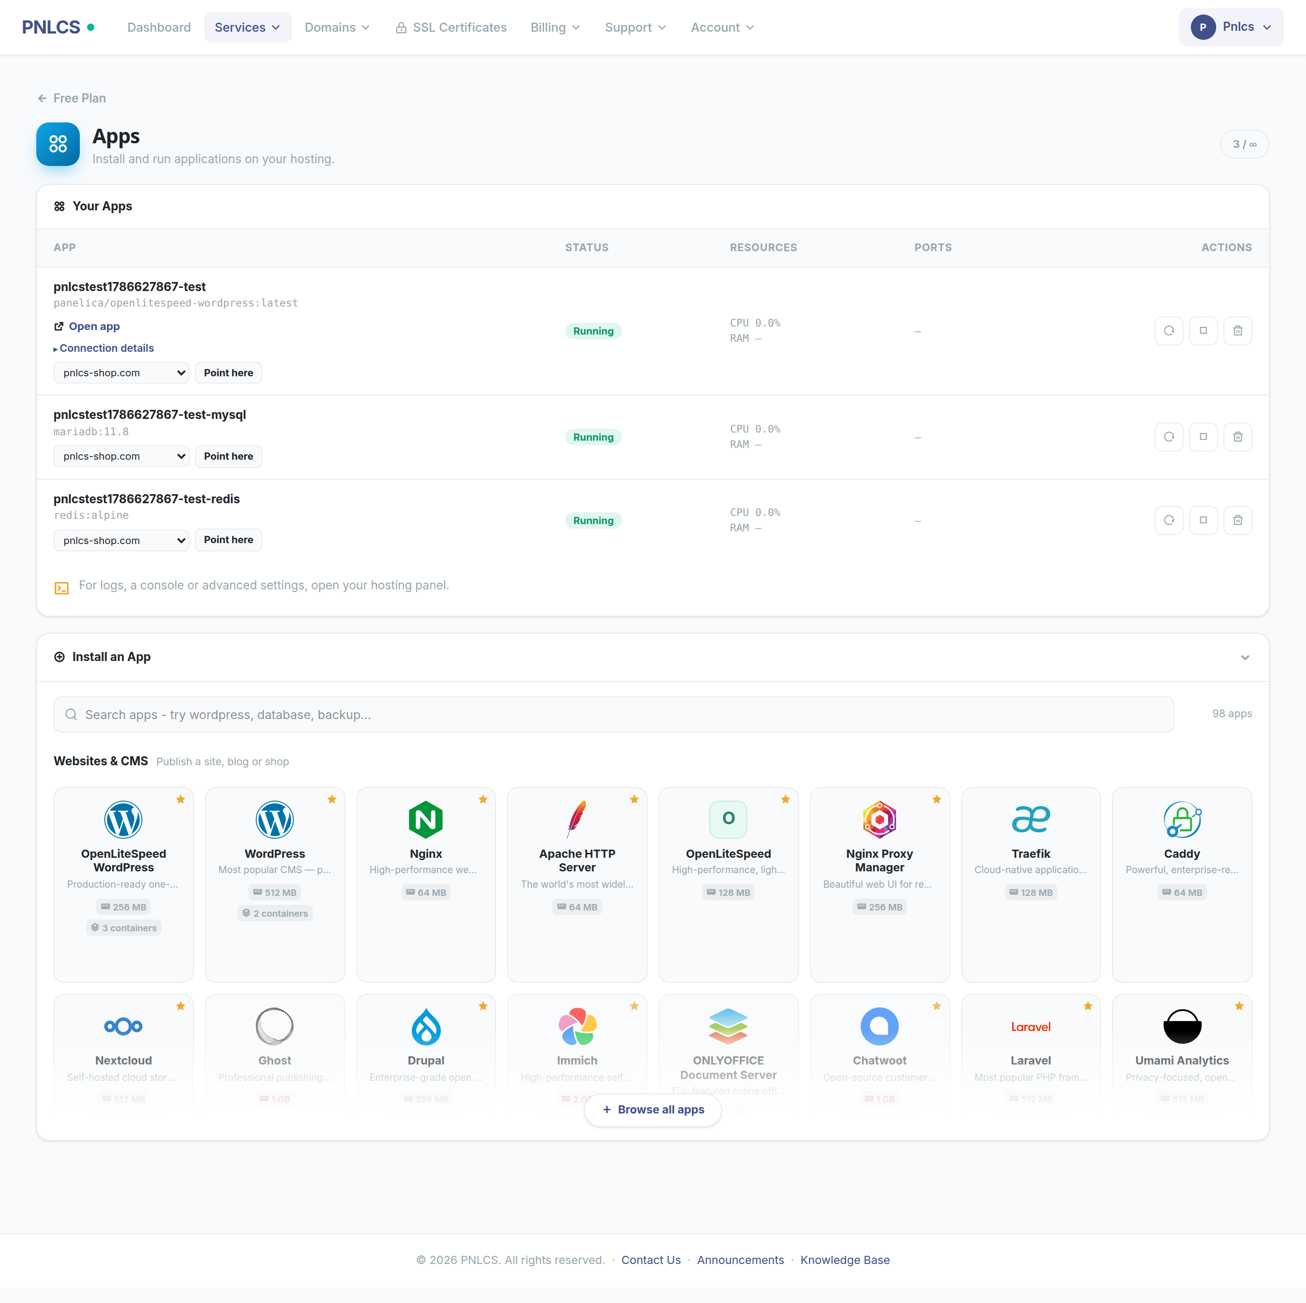The height and width of the screenshot is (1303, 1306).
Task: Open the domain dropdown for pnlcstest1786627867-test
Action: (x=122, y=373)
